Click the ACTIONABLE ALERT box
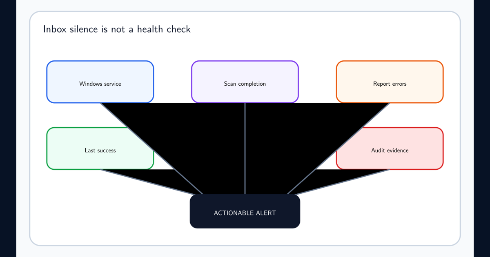Screen dimensions: 490x257 pos(245,211)
